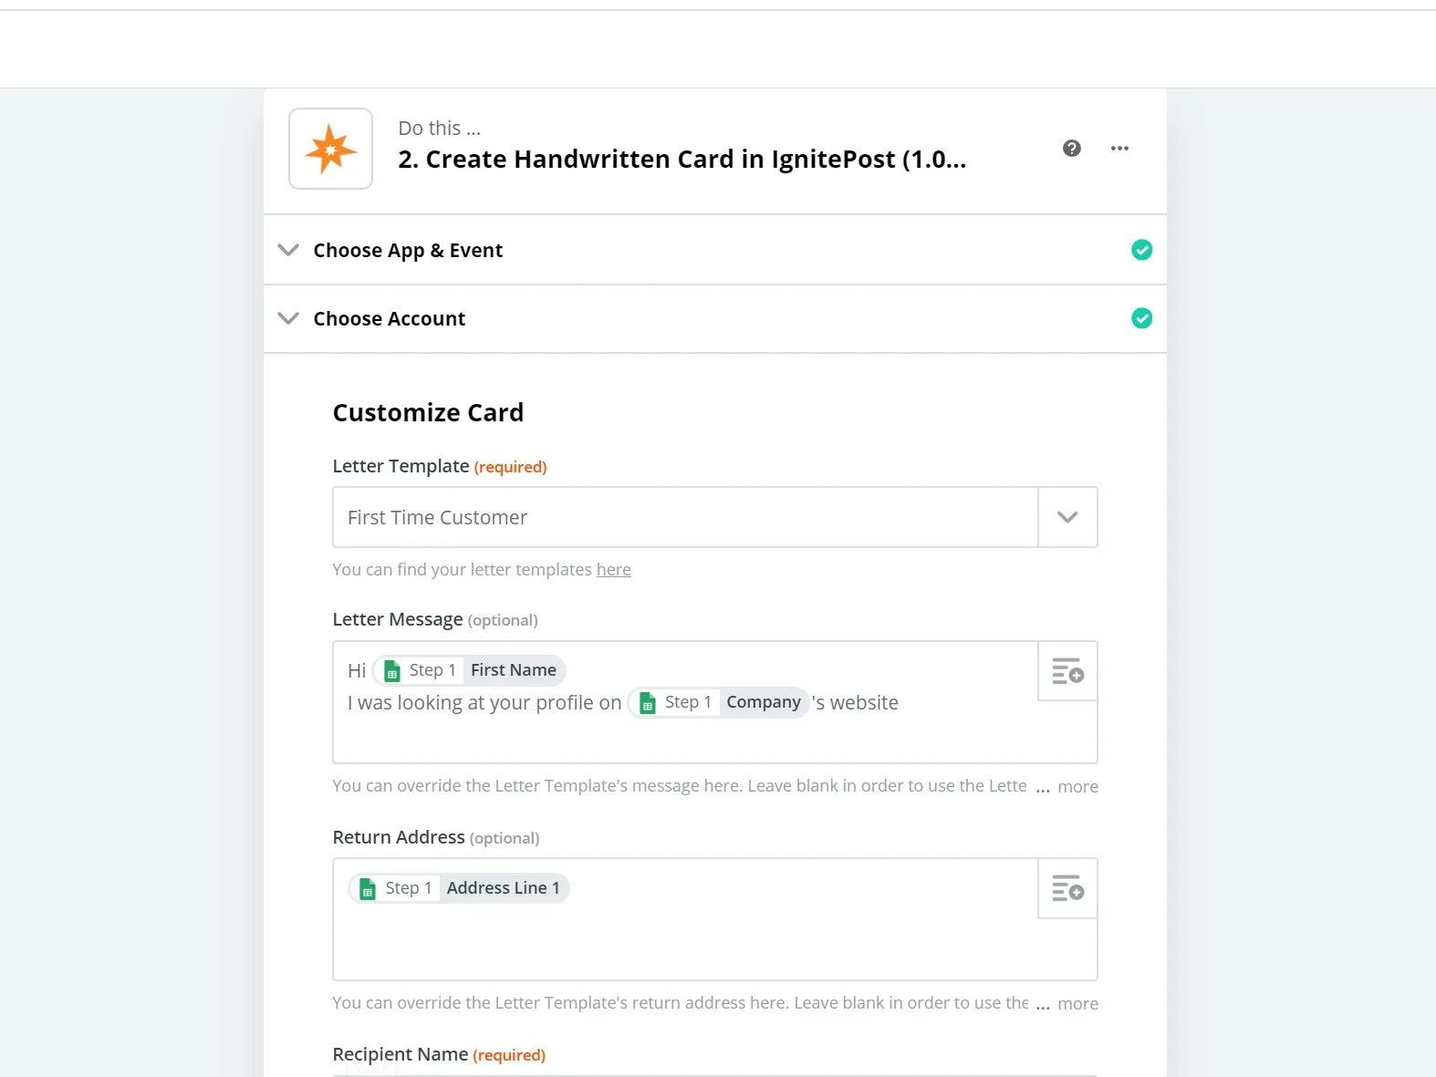Click the green check beside Choose Account
Viewport: 1436px width, 1077px height.
(x=1141, y=318)
